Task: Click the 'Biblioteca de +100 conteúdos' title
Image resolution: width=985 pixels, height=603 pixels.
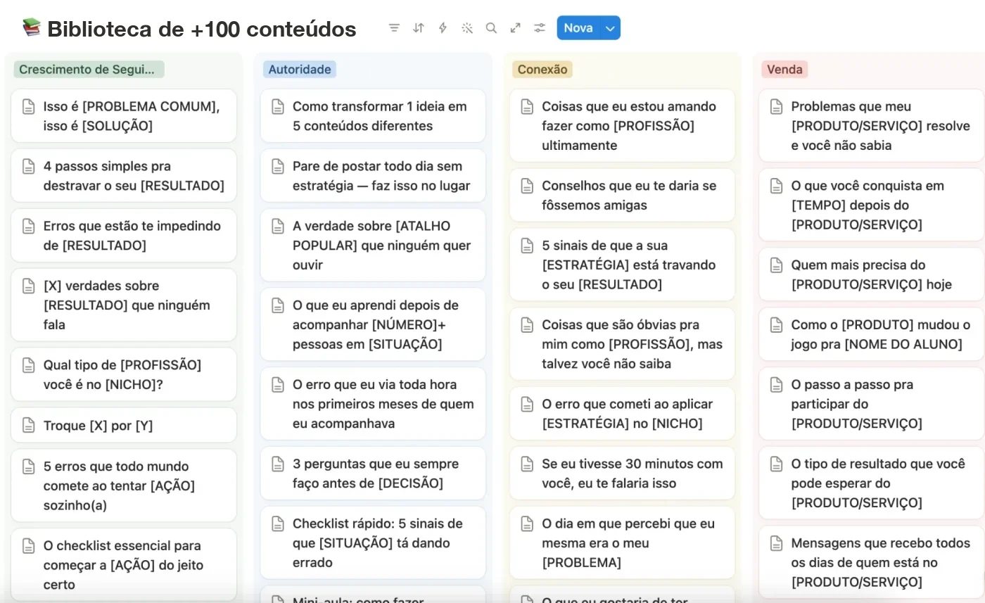Action: pyautogui.click(x=202, y=29)
